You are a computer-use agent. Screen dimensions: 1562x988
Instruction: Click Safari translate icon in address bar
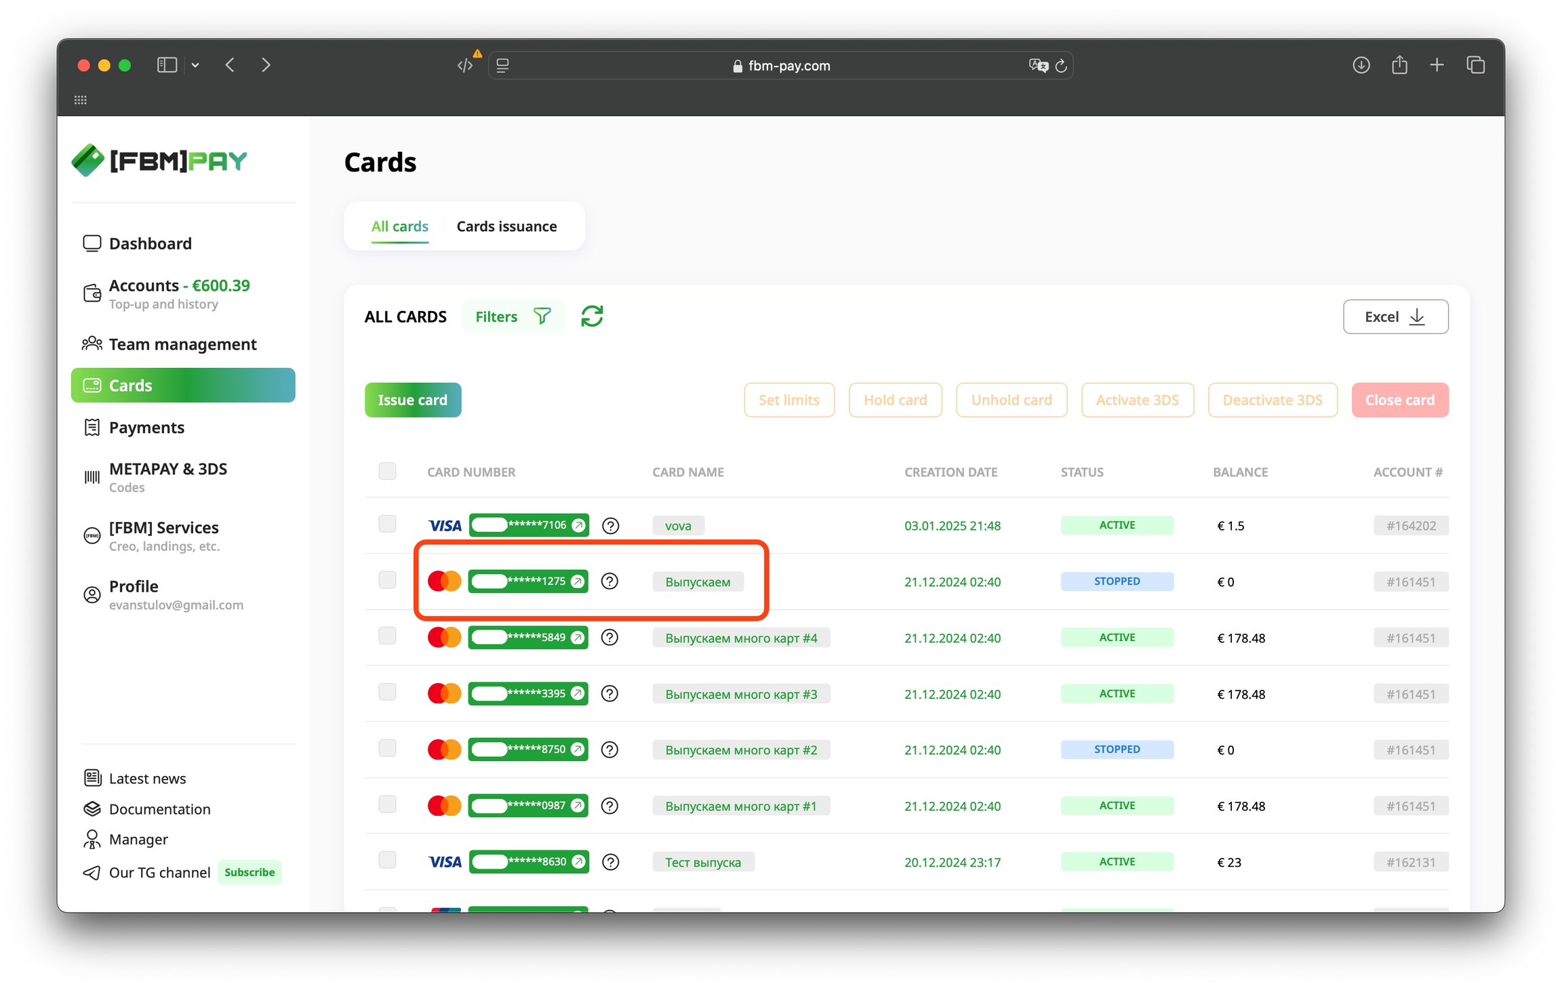[x=1037, y=66]
